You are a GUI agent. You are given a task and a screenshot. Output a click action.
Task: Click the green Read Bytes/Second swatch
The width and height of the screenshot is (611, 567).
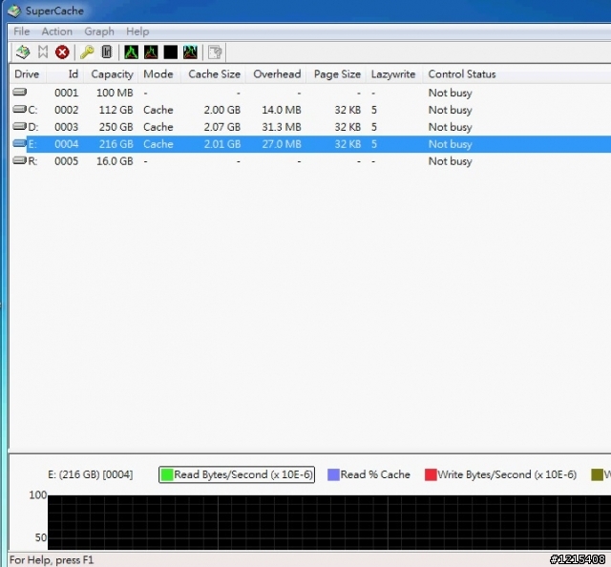click(x=167, y=474)
